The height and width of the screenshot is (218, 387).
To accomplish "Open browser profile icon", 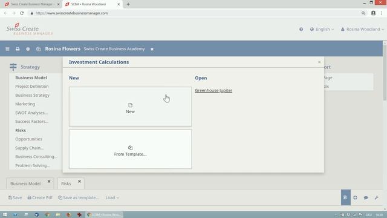I will (x=374, y=13).
